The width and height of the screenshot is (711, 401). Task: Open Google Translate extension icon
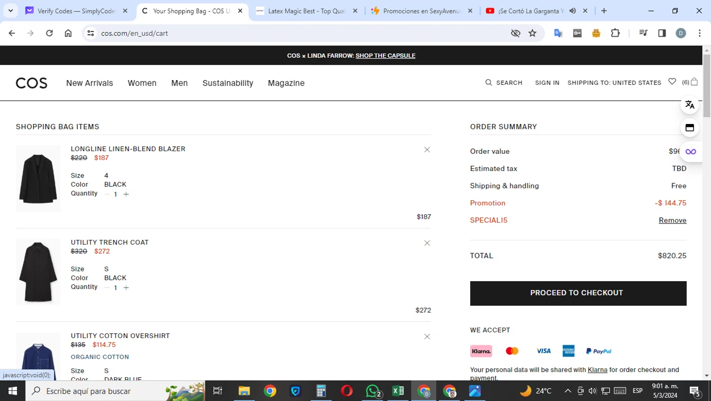click(558, 33)
